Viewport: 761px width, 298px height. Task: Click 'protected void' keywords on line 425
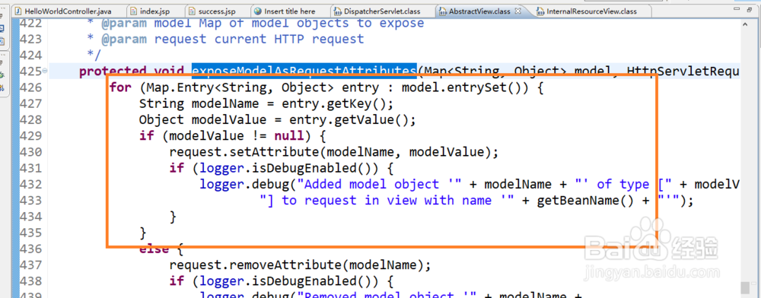tap(132, 71)
